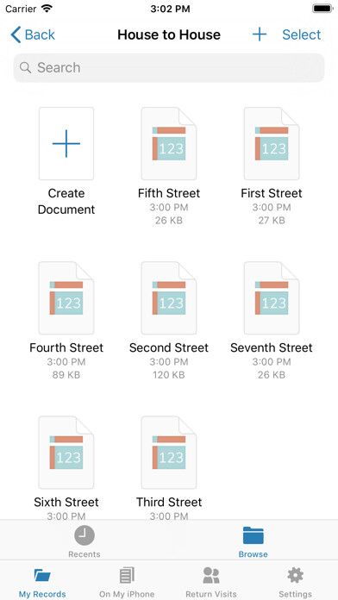Image resolution: width=338 pixels, height=600 pixels.
Task: Open the On My iPhone tab
Action: click(127, 582)
